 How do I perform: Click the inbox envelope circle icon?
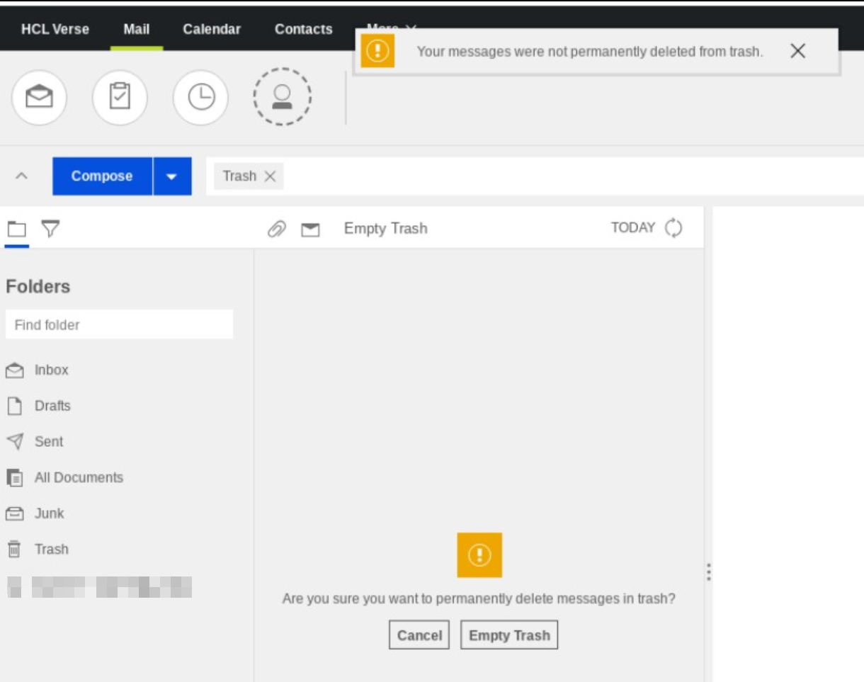39,97
